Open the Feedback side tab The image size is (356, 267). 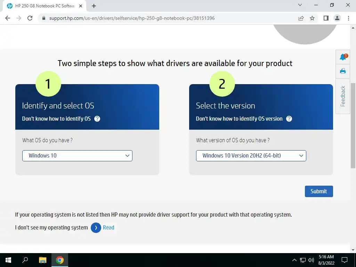click(343, 96)
